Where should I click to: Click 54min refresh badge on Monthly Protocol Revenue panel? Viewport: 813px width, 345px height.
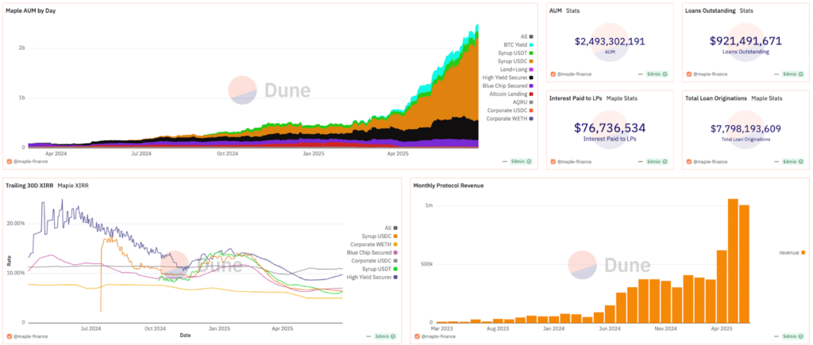[x=793, y=336]
